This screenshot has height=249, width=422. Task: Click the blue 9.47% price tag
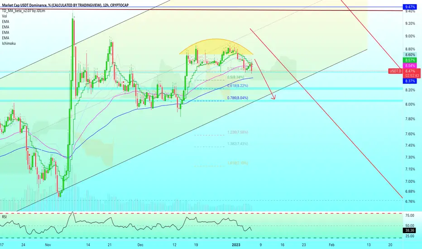tap(410, 7)
